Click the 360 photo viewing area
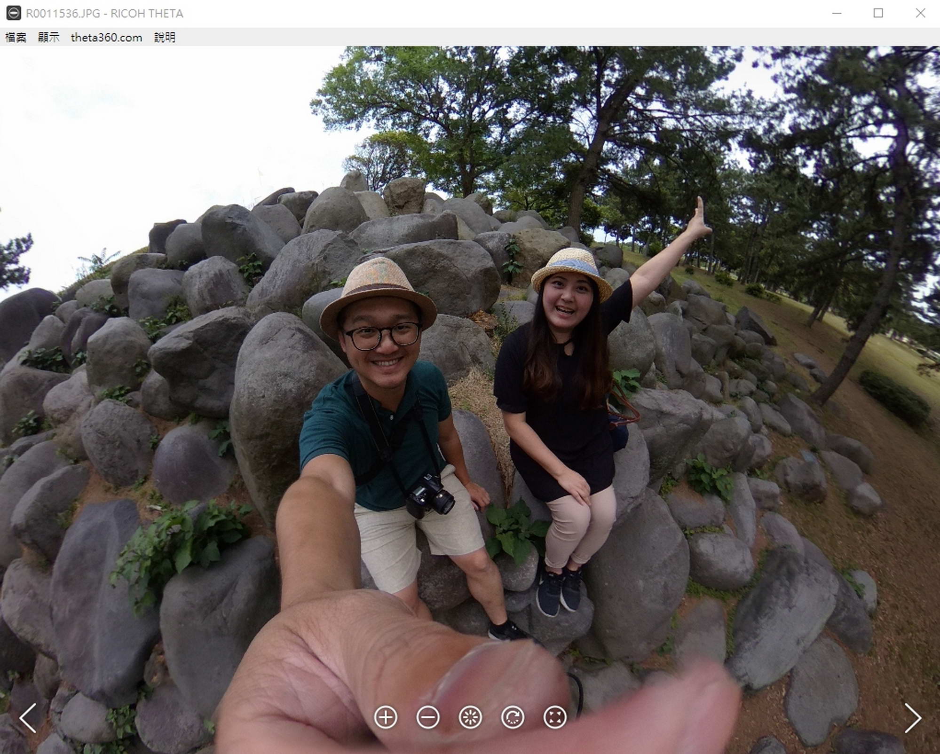 pyautogui.click(x=470, y=400)
